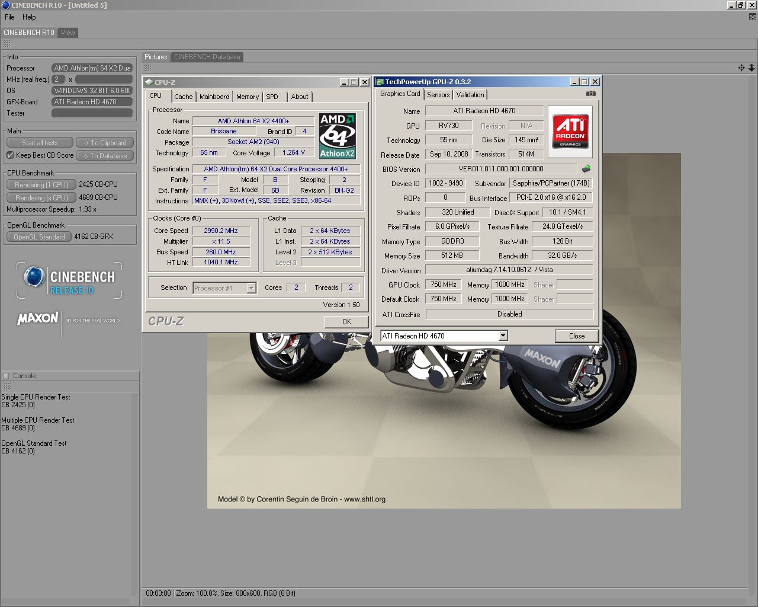Click the ATI Radeon Graphics logo
The width and height of the screenshot is (758, 607).
pos(570,132)
